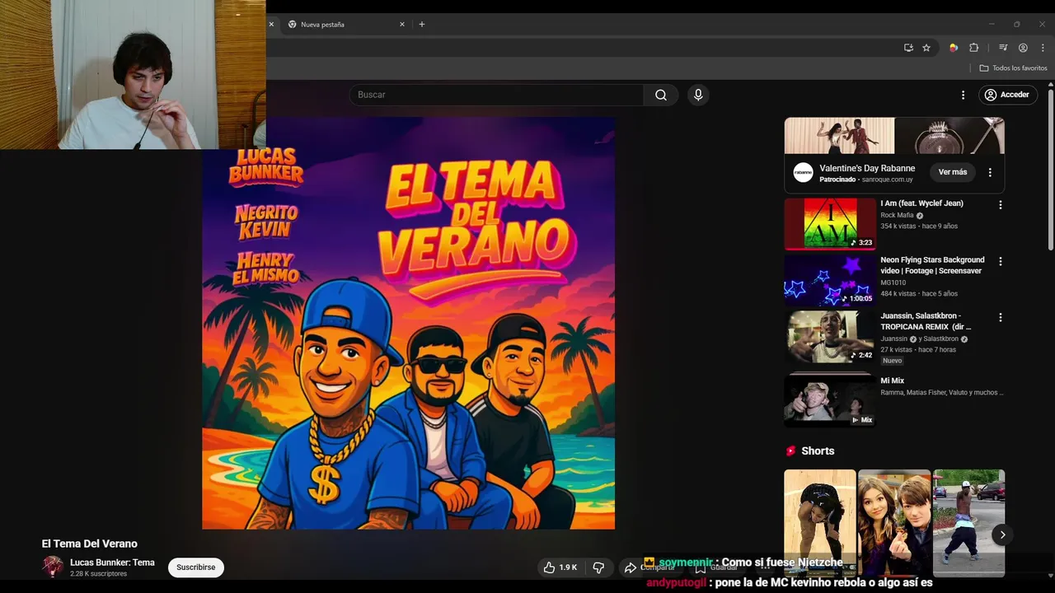Open first Short with person crouching
The width and height of the screenshot is (1055, 593).
(820, 523)
